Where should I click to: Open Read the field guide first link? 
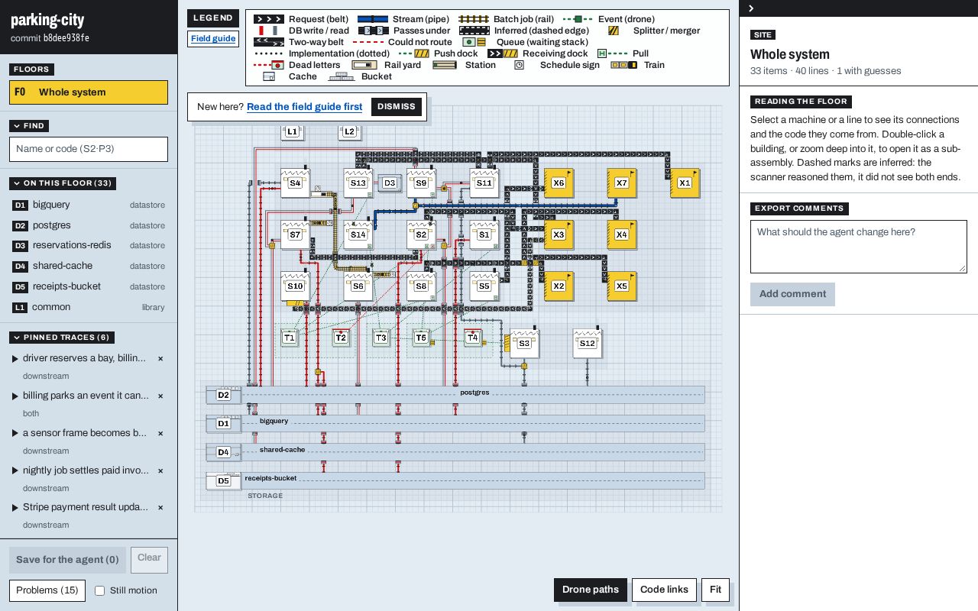coord(304,107)
